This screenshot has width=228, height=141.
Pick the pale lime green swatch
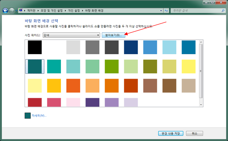(x=131, y=67)
